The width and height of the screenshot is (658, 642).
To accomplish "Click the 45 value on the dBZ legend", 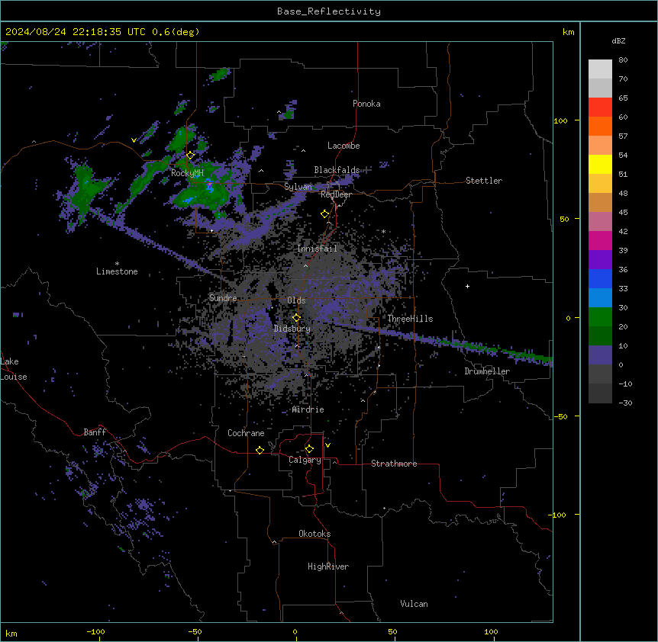I will click(x=623, y=212).
